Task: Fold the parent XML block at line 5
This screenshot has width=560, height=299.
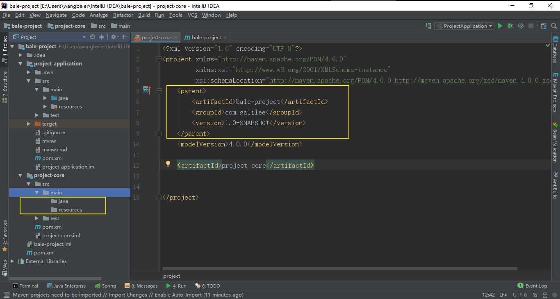Action: [159, 90]
